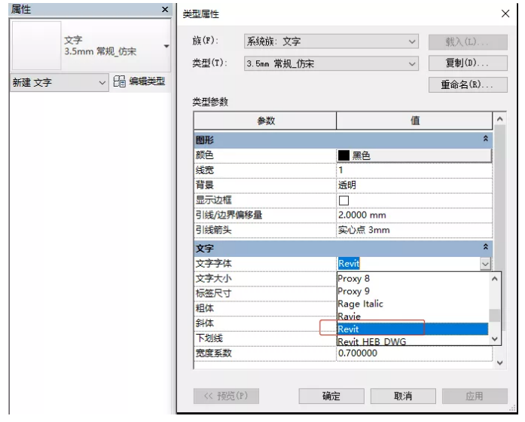Open the 类型(T) 3.5mm 常规_仿宋 dropdown
The image size is (525, 422).
331,63
